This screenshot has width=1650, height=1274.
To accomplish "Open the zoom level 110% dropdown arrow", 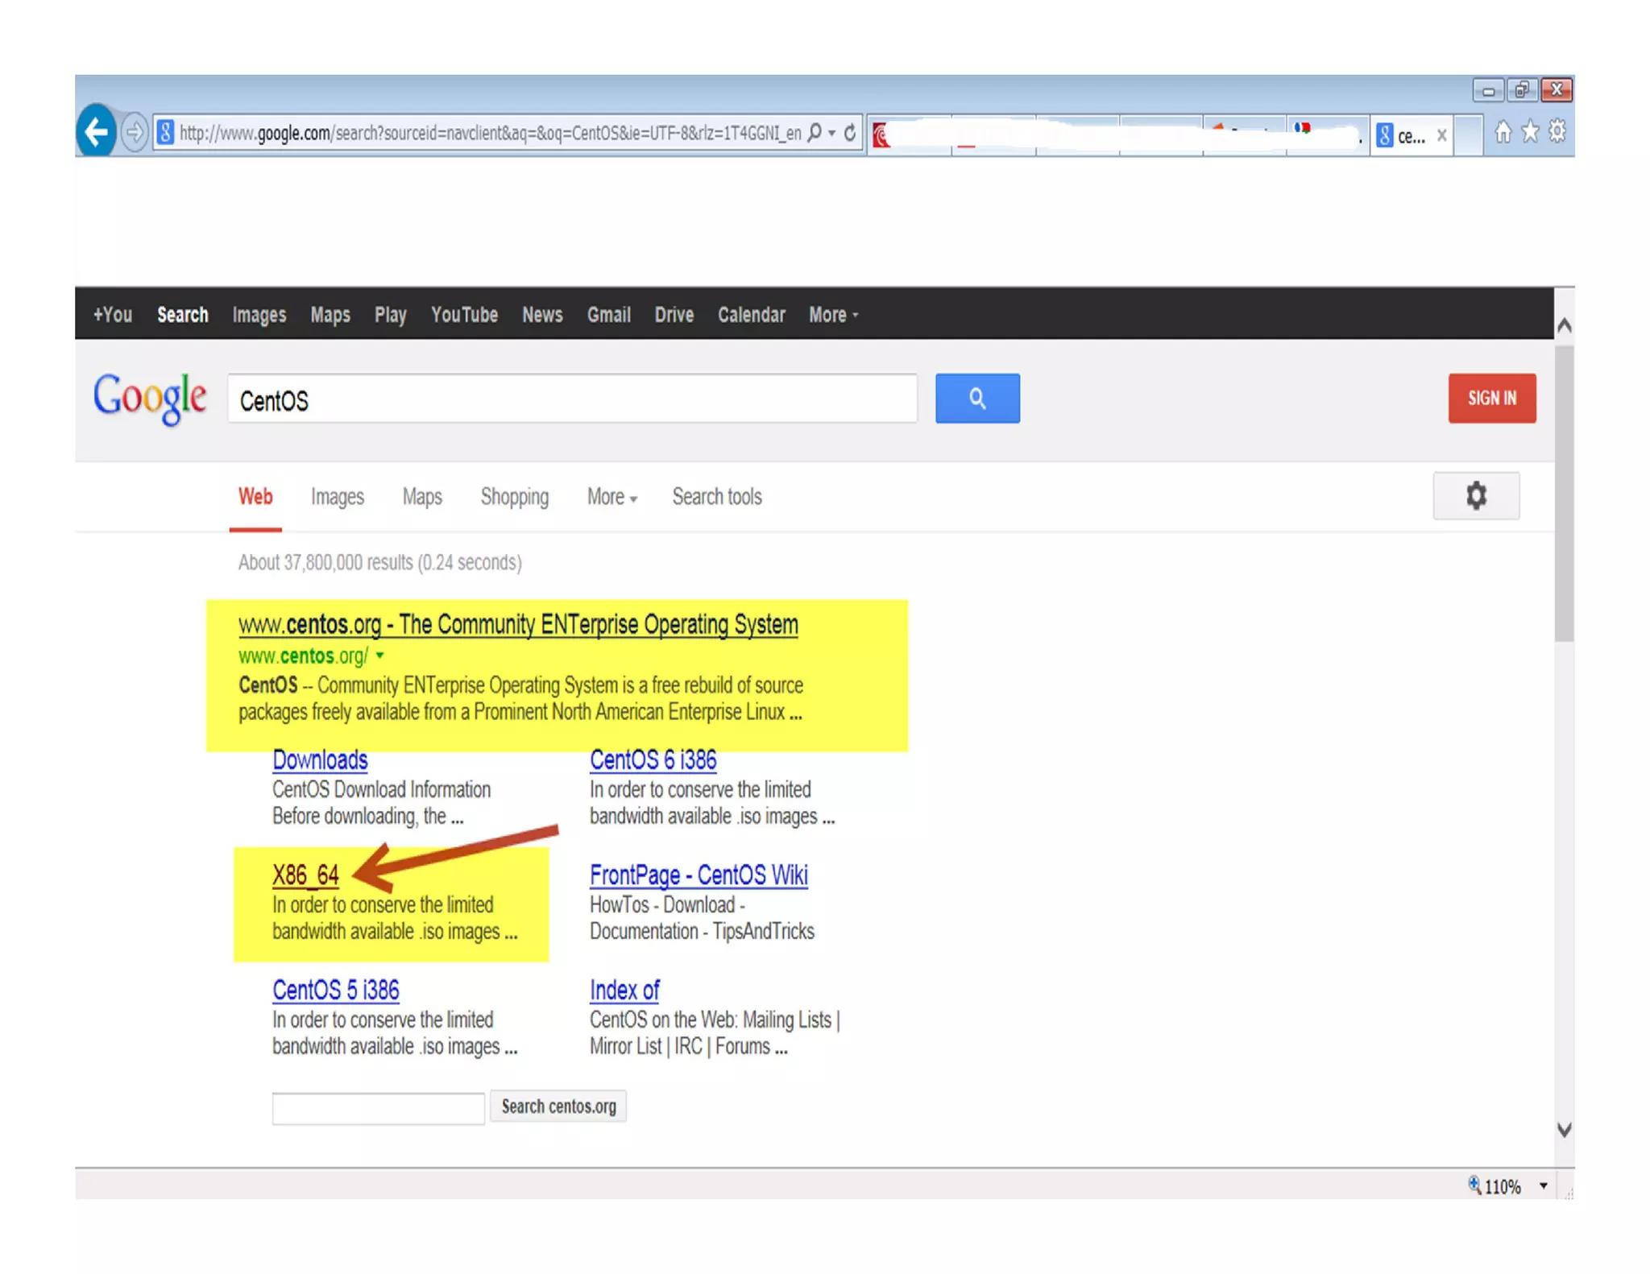I will pyautogui.click(x=1543, y=1185).
